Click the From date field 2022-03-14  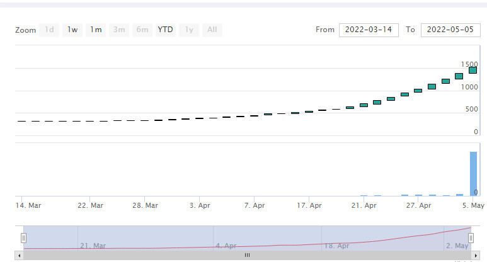[x=369, y=30]
